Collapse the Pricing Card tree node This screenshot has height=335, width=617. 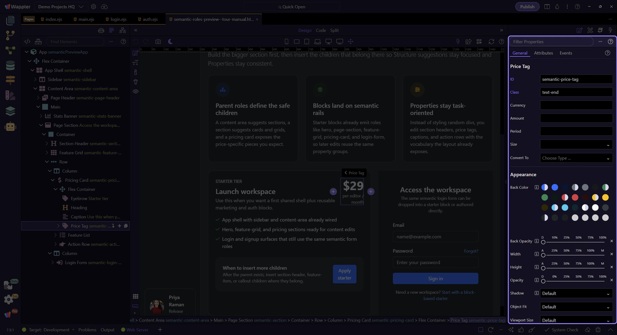coord(53,180)
